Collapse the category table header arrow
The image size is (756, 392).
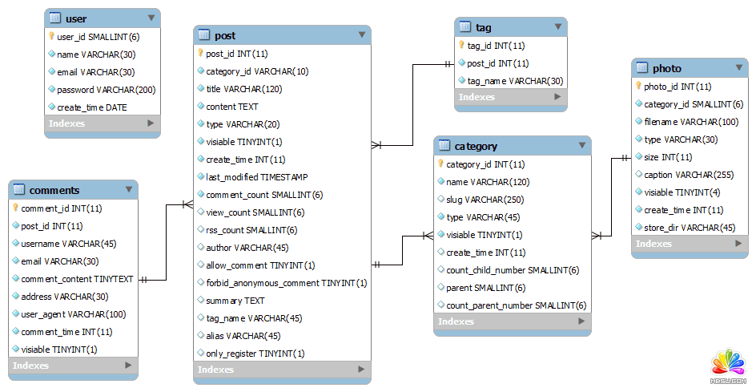581,146
